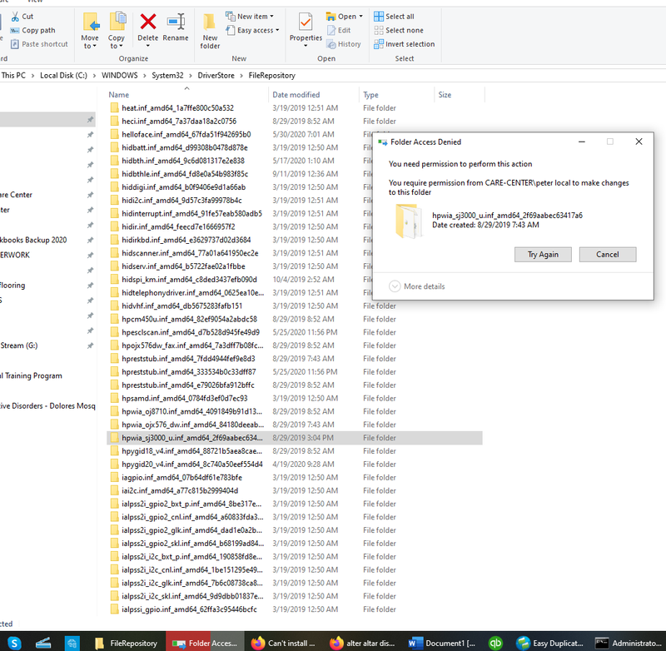Create a New folder from the ribbon
666x651 pixels.
tap(210, 31)
